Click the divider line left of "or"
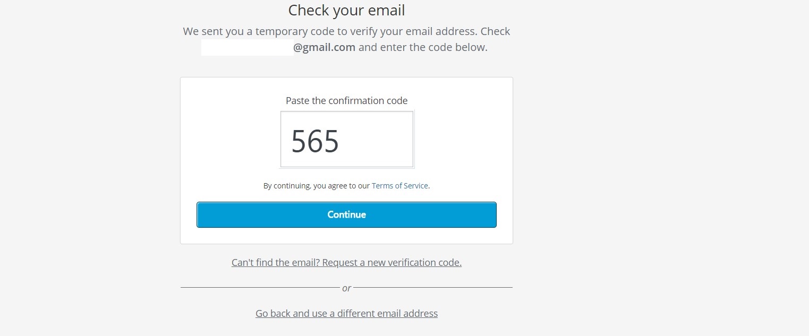This screenshot has width=809, height=336. click(x=260, y=288)
